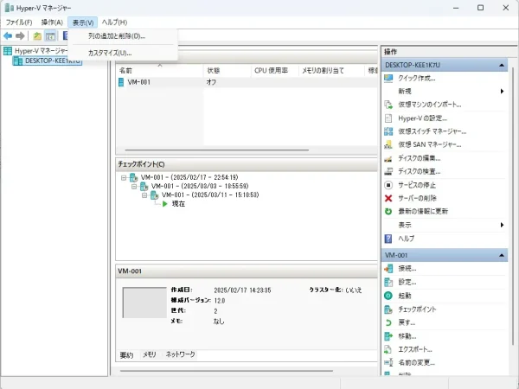Toggle the show/hide console tree toolbar icon
This screenshot has width=519, height=389.
(50, 36)
